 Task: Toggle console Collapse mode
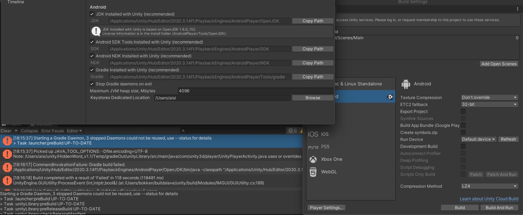29,131
